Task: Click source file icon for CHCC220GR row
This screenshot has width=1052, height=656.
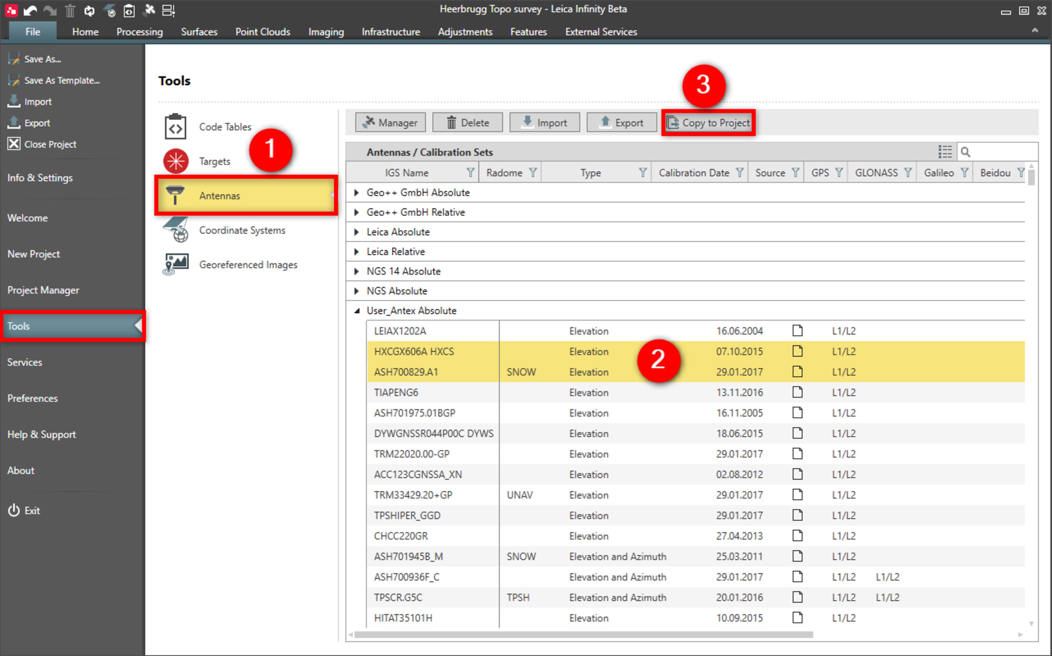Action: [797, 536]
